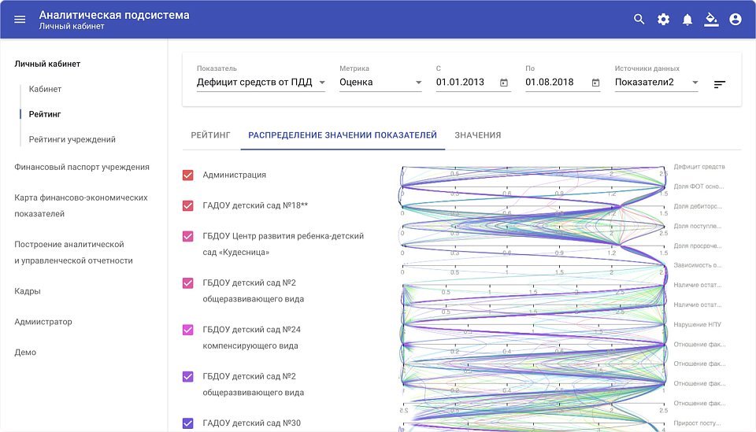Open the hamburger navigation menu
The width and height of the screenshot is (756, 432).
coord(20,20)
